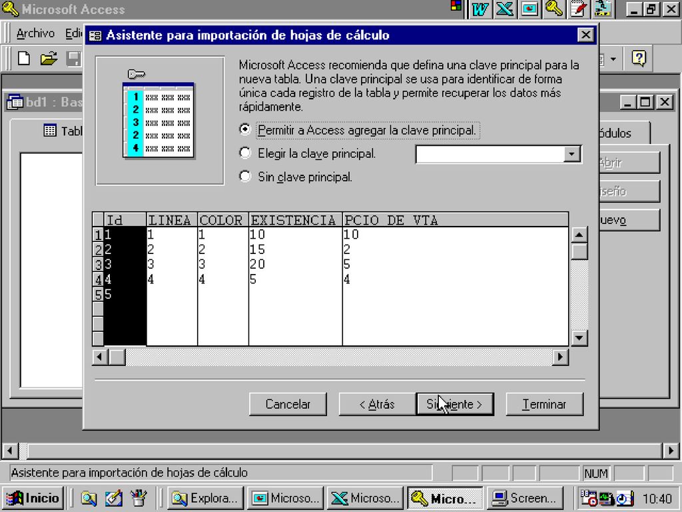Open the Inicio start menu

pyautogui.click(x=33, y=498)
